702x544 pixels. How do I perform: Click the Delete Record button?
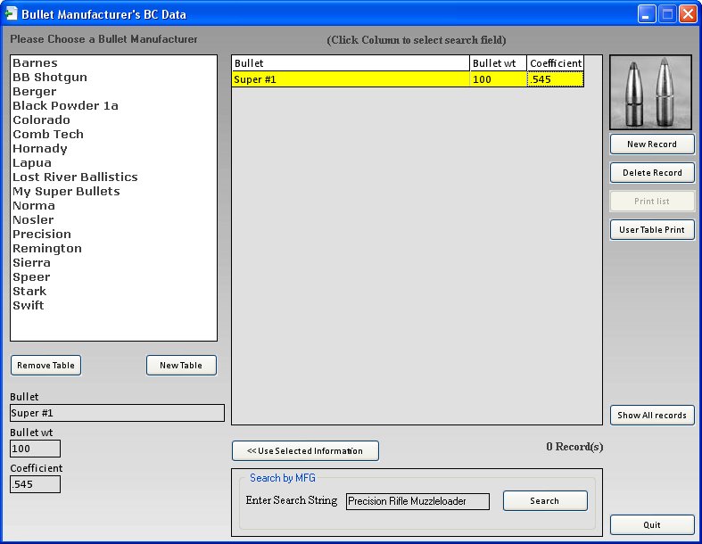[652, 172]
